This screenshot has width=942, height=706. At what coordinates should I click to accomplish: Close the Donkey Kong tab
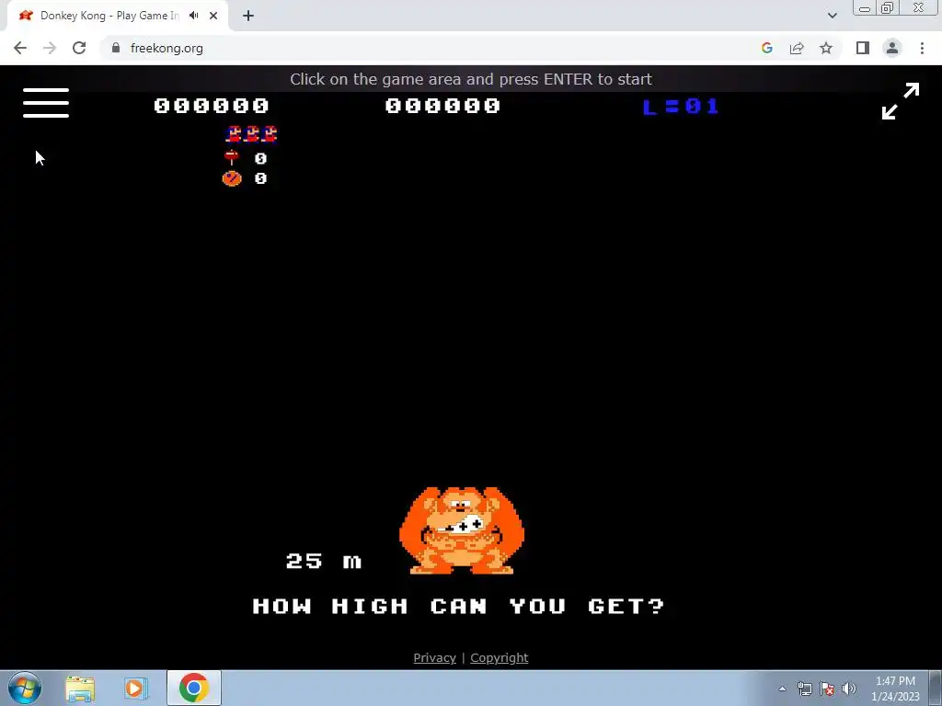point(213,16)
